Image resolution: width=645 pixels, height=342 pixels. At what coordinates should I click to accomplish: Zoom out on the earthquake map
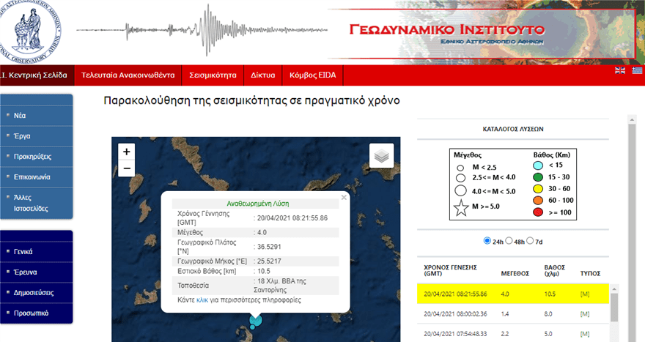click(127, 169)
